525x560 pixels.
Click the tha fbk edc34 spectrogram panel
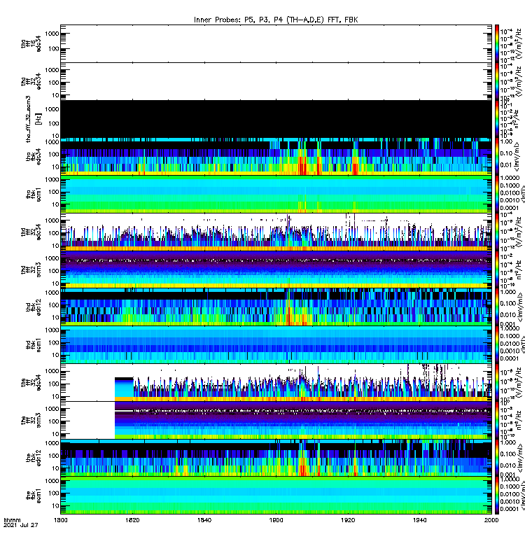point(276,156)
